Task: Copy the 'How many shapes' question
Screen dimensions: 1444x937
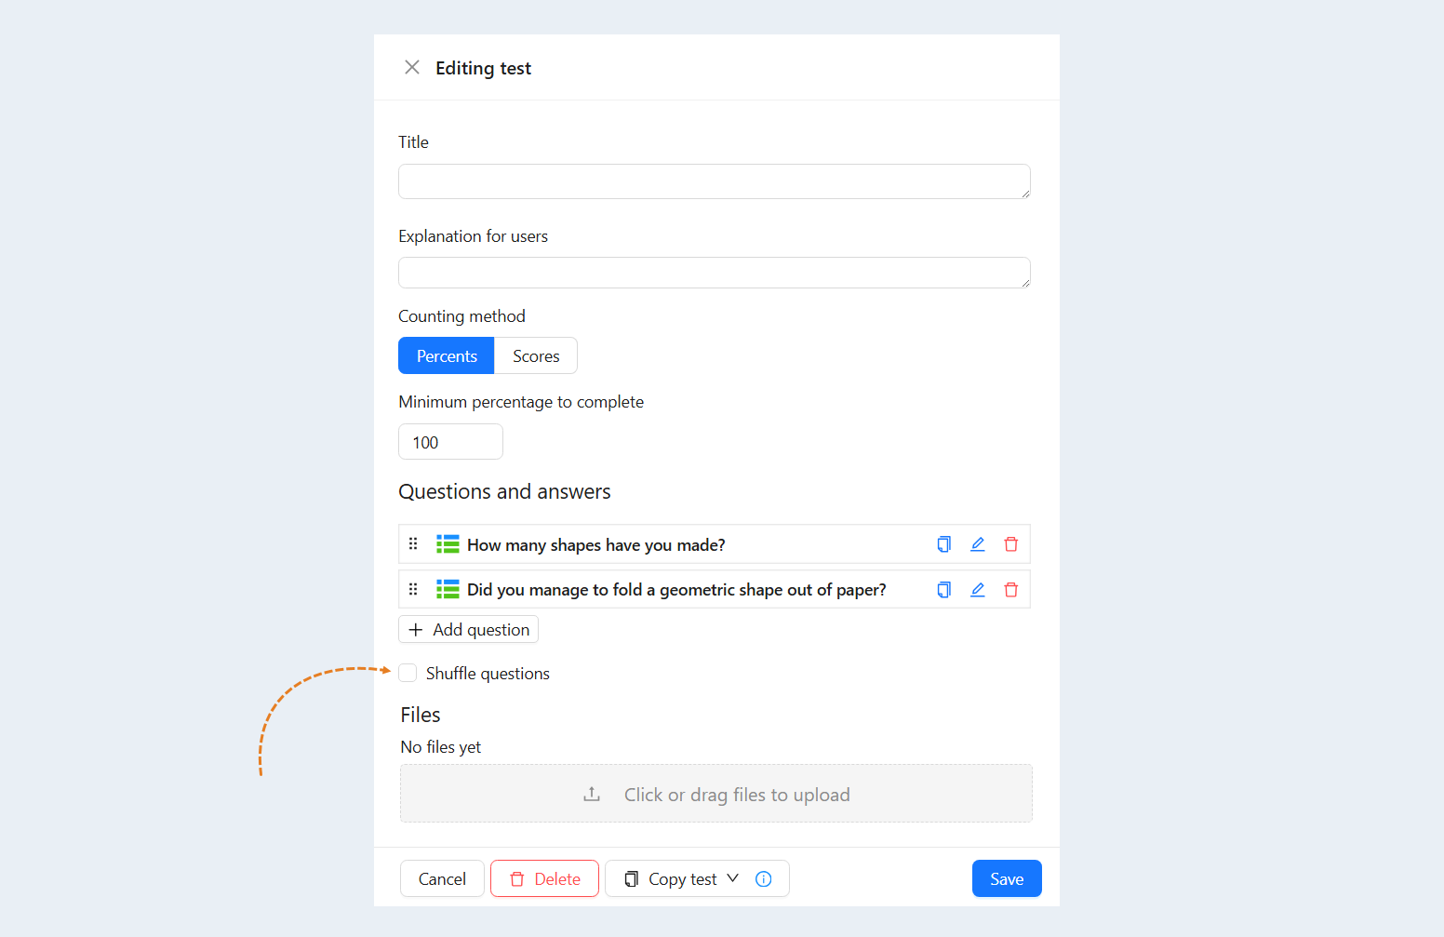Action: pyautogui.click(x=943, y=544)
